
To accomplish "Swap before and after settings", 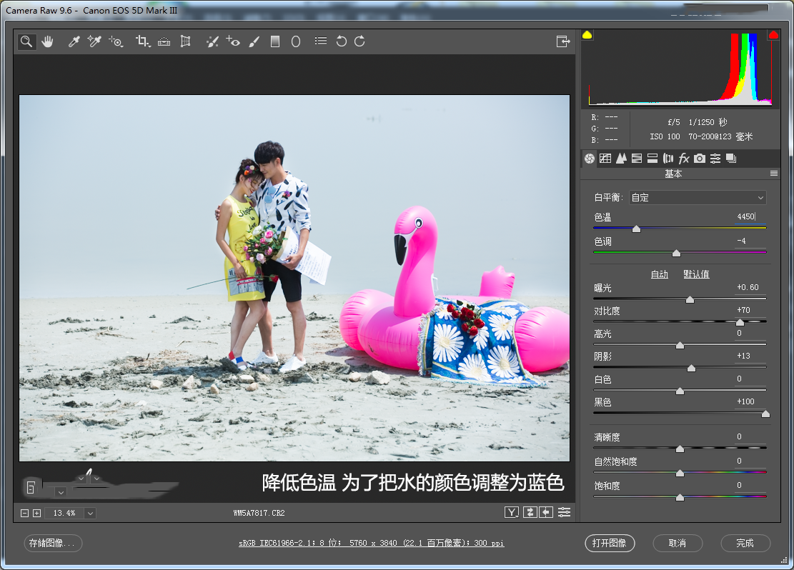I will pyautogui.click(x=530, y=512).
